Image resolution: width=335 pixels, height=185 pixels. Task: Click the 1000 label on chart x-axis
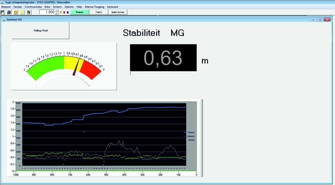coord(16,175)
